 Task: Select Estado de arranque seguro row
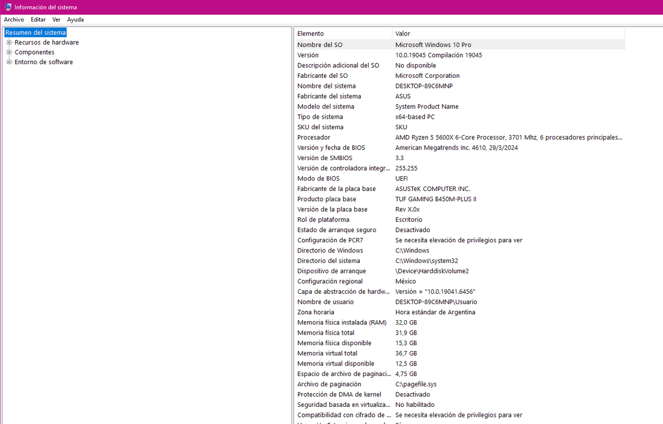[x=460, y=230]
